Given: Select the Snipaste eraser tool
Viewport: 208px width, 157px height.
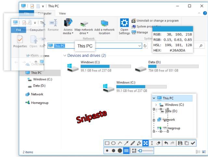Looking at the screenshot, I should point(158,143).
